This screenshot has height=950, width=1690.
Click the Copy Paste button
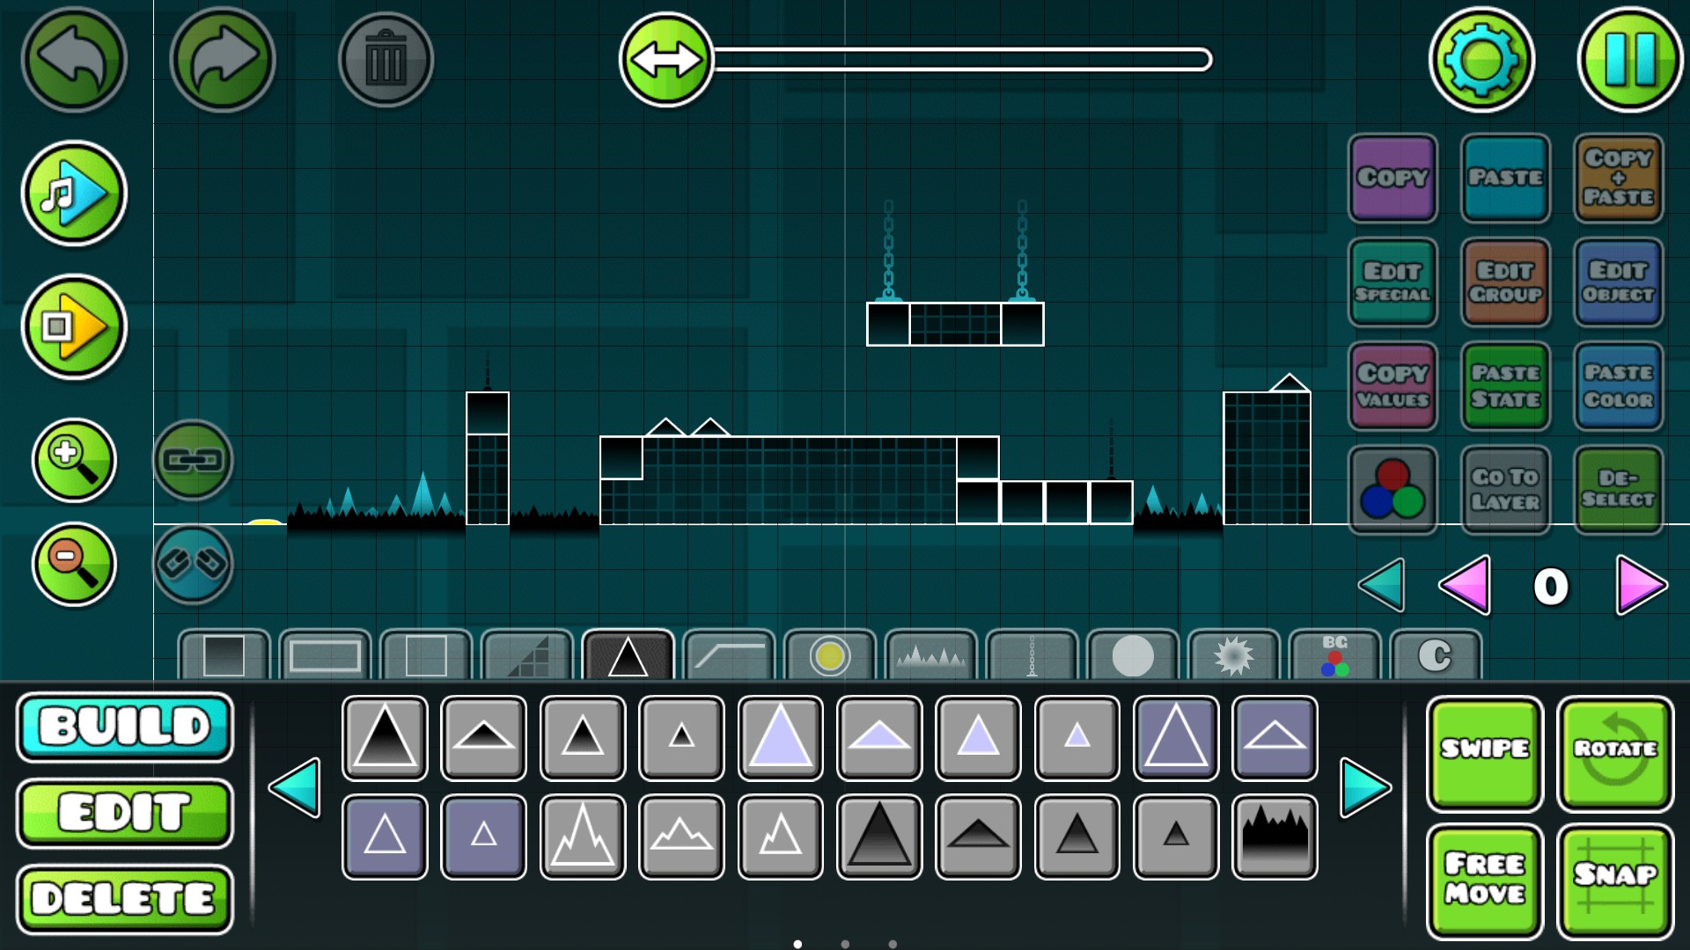click(1620, 175)
